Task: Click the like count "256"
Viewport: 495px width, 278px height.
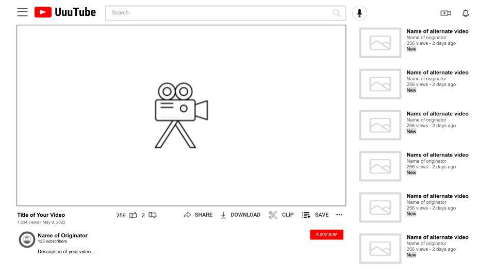Action: click(x=121, y=215)
